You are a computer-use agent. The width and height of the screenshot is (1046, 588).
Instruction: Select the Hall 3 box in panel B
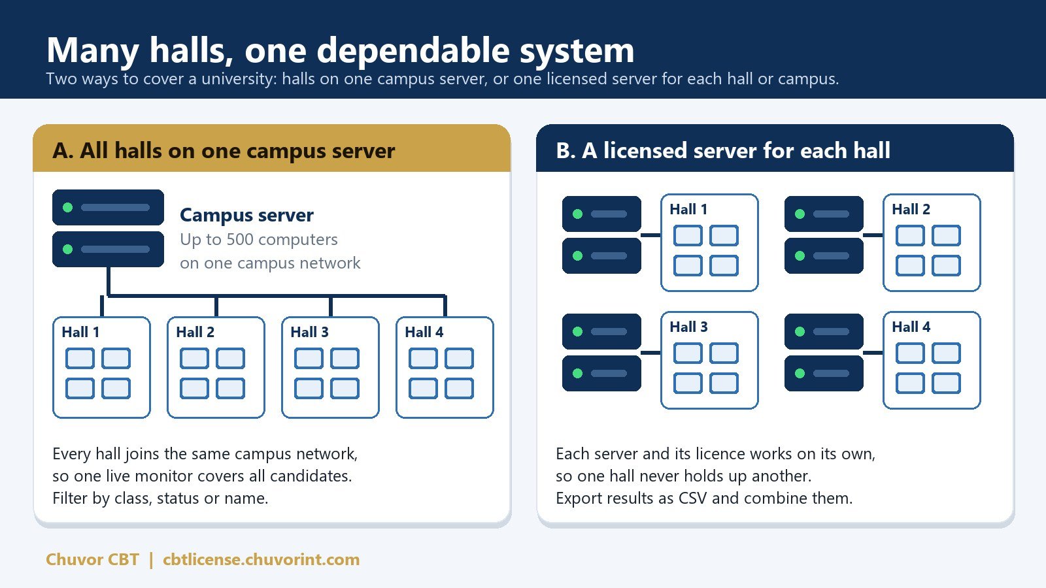click(x=709, y=360)
